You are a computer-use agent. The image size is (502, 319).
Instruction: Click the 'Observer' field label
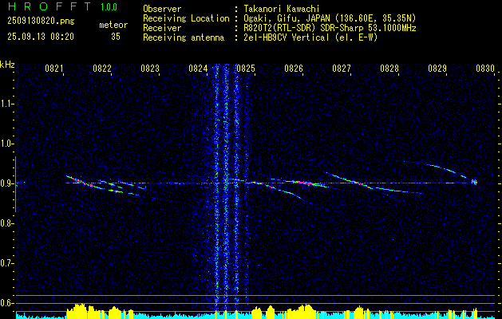click(x=162, y=9)
